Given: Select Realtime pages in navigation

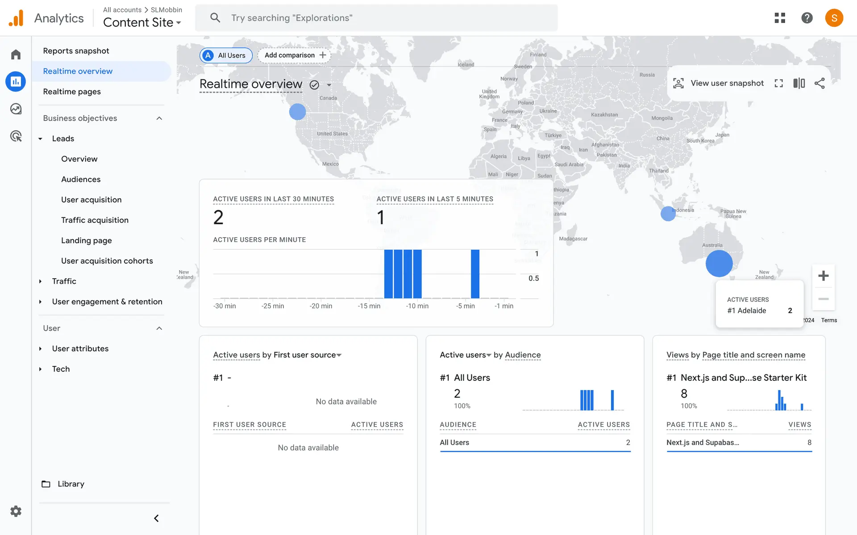Looking at the screenshot, I should [x=72, y=91].
